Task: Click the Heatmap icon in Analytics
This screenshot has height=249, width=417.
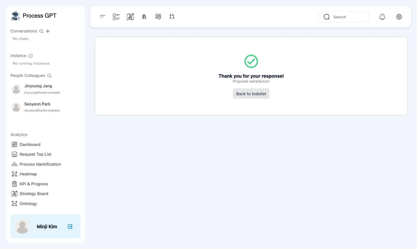Action: coord(14,174)
